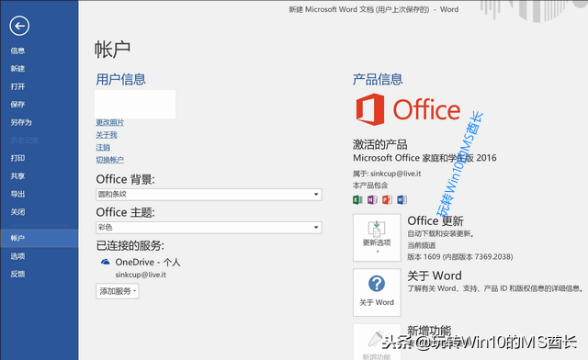Click the back arrow circle icon
The width and height of the screenshot is (588, 360).
[19, 26]
